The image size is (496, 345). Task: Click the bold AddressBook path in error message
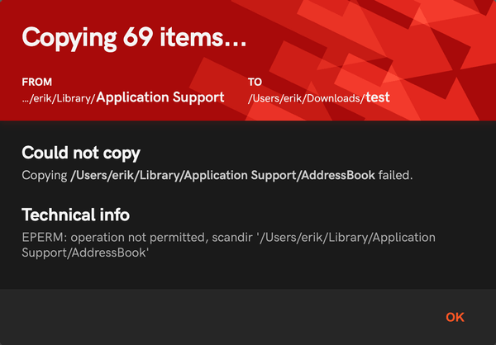222,175
